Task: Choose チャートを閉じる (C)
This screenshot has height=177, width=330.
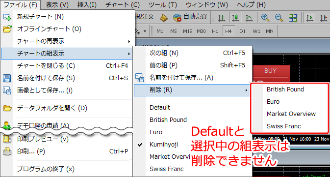Action: [67, 66]
